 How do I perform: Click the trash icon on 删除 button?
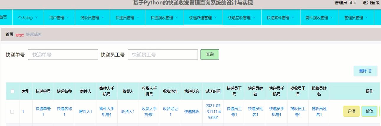370,71
